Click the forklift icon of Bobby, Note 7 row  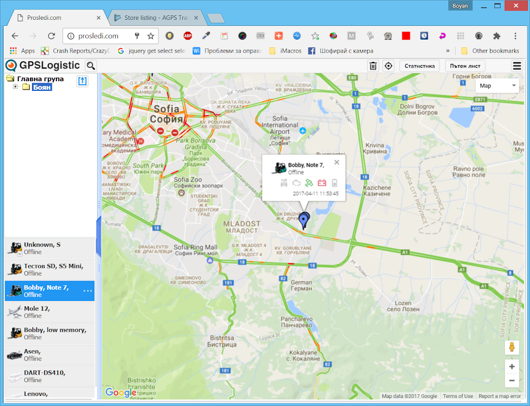[15, 291]
